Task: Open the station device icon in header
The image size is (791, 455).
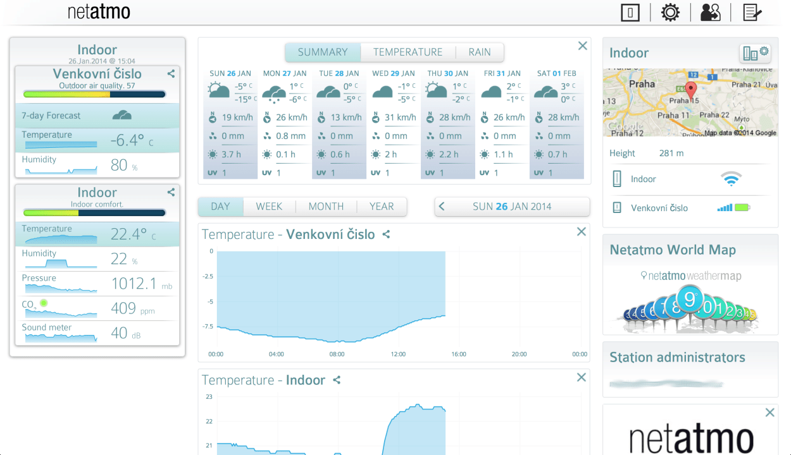Action: click(630, 13)
